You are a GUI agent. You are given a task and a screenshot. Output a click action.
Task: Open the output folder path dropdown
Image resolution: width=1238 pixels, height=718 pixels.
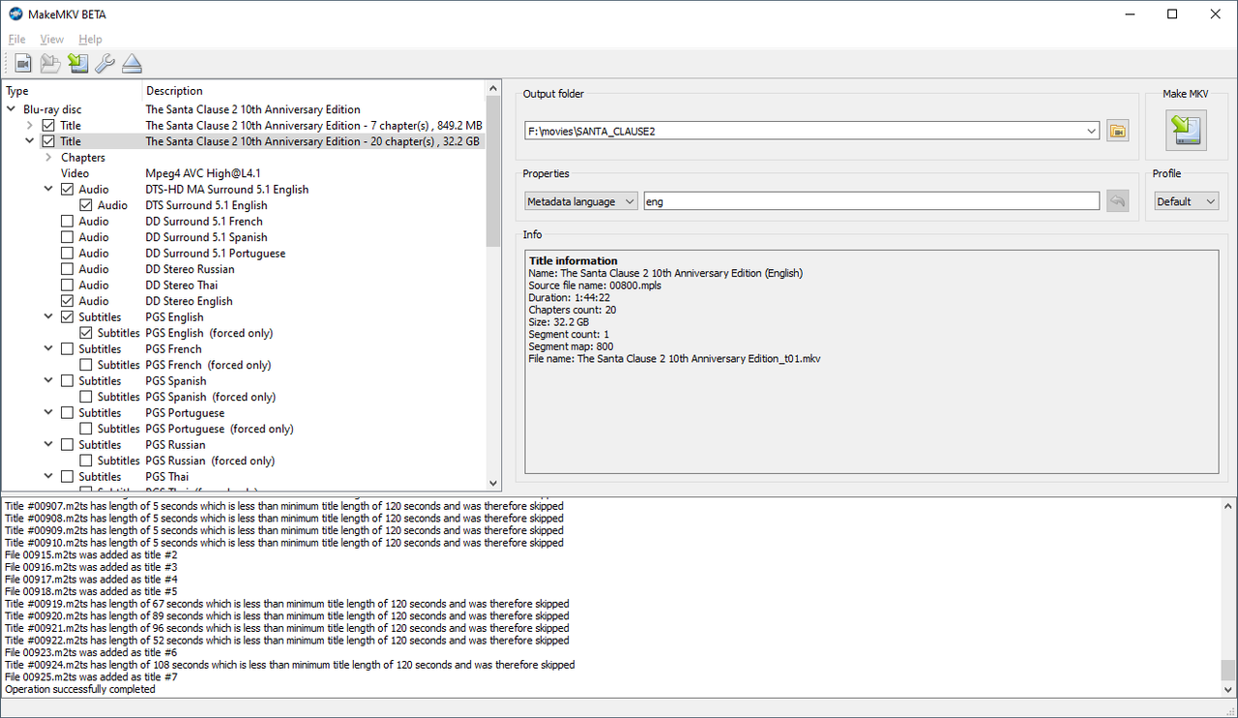(1092, 131)
